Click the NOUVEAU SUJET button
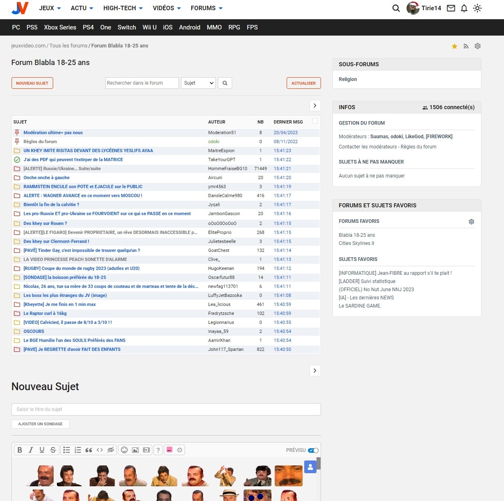Image resolution: width=504 pixels, height=501 pixels. (x=32, y=83)
